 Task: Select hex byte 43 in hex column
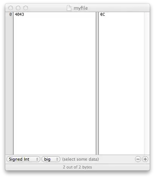[x=22, y=14]
